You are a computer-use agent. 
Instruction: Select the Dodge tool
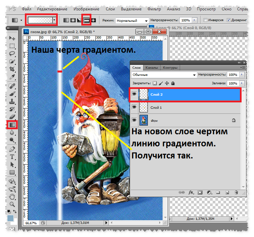12,140
